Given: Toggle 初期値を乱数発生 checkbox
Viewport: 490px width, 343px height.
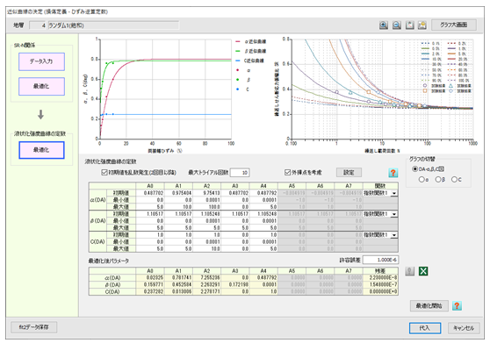Looking at the screenshot, I should pyautogui.click(x=104, y=172).
